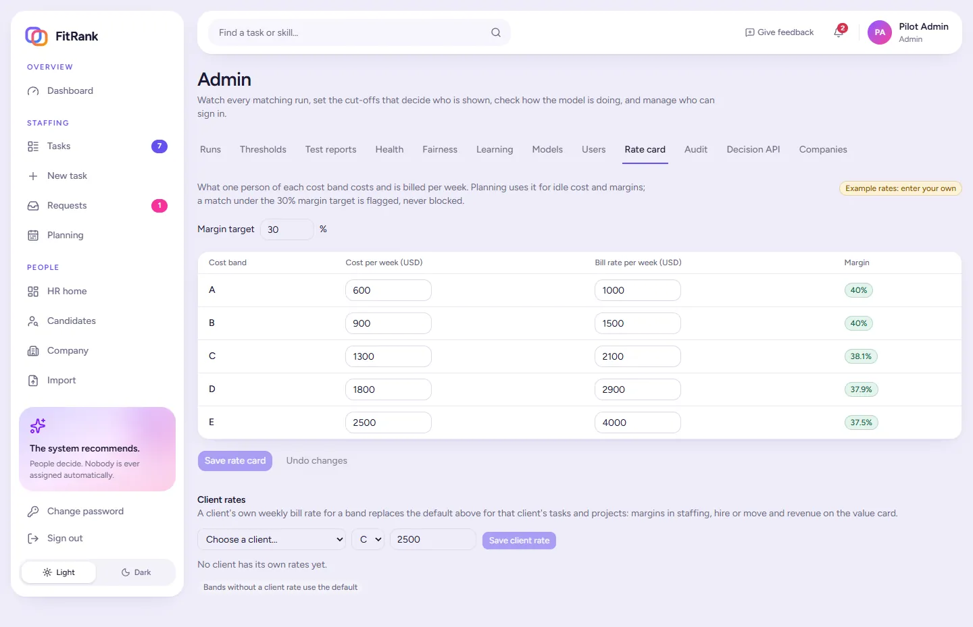
Task: Open the Runs tab
Action: [x=211, y=150]
